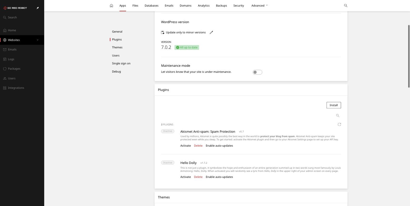
Task: Activate the Hello Dolly plugin
Action: point(186,177)
